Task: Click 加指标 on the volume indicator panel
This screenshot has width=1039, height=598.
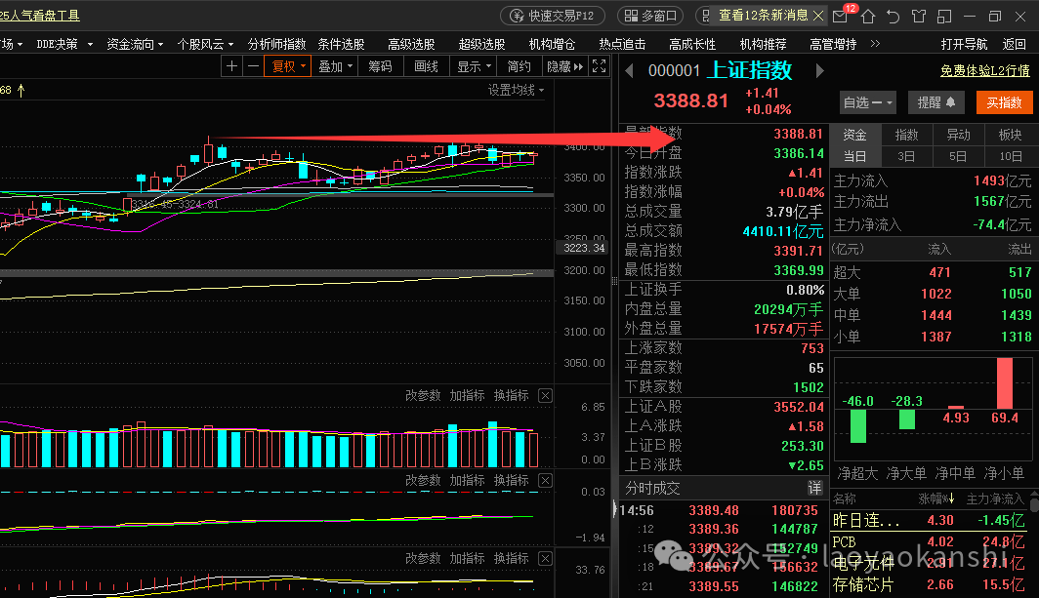Action: click(x=467, y=395)
